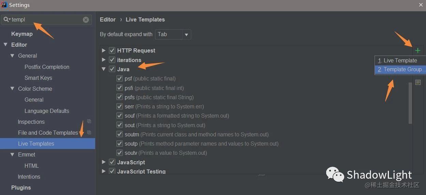The image size is (426, 195).
Task: Select Keymap in the settings sidebar
Action: tap(22, 34)
